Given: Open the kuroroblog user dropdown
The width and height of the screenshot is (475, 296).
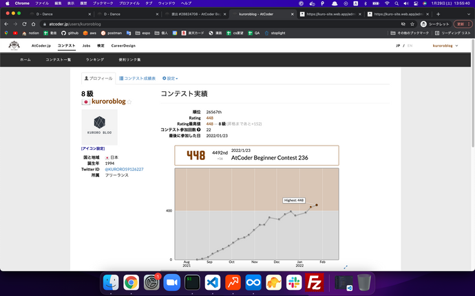Looking at the screenshot, I should 445,45.
